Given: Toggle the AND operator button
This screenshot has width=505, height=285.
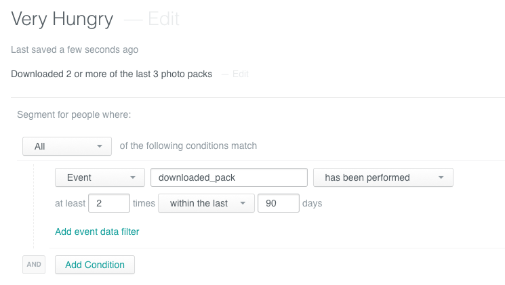Looking at the screenshot, I should pyautogui.click(x=34, y=265).
